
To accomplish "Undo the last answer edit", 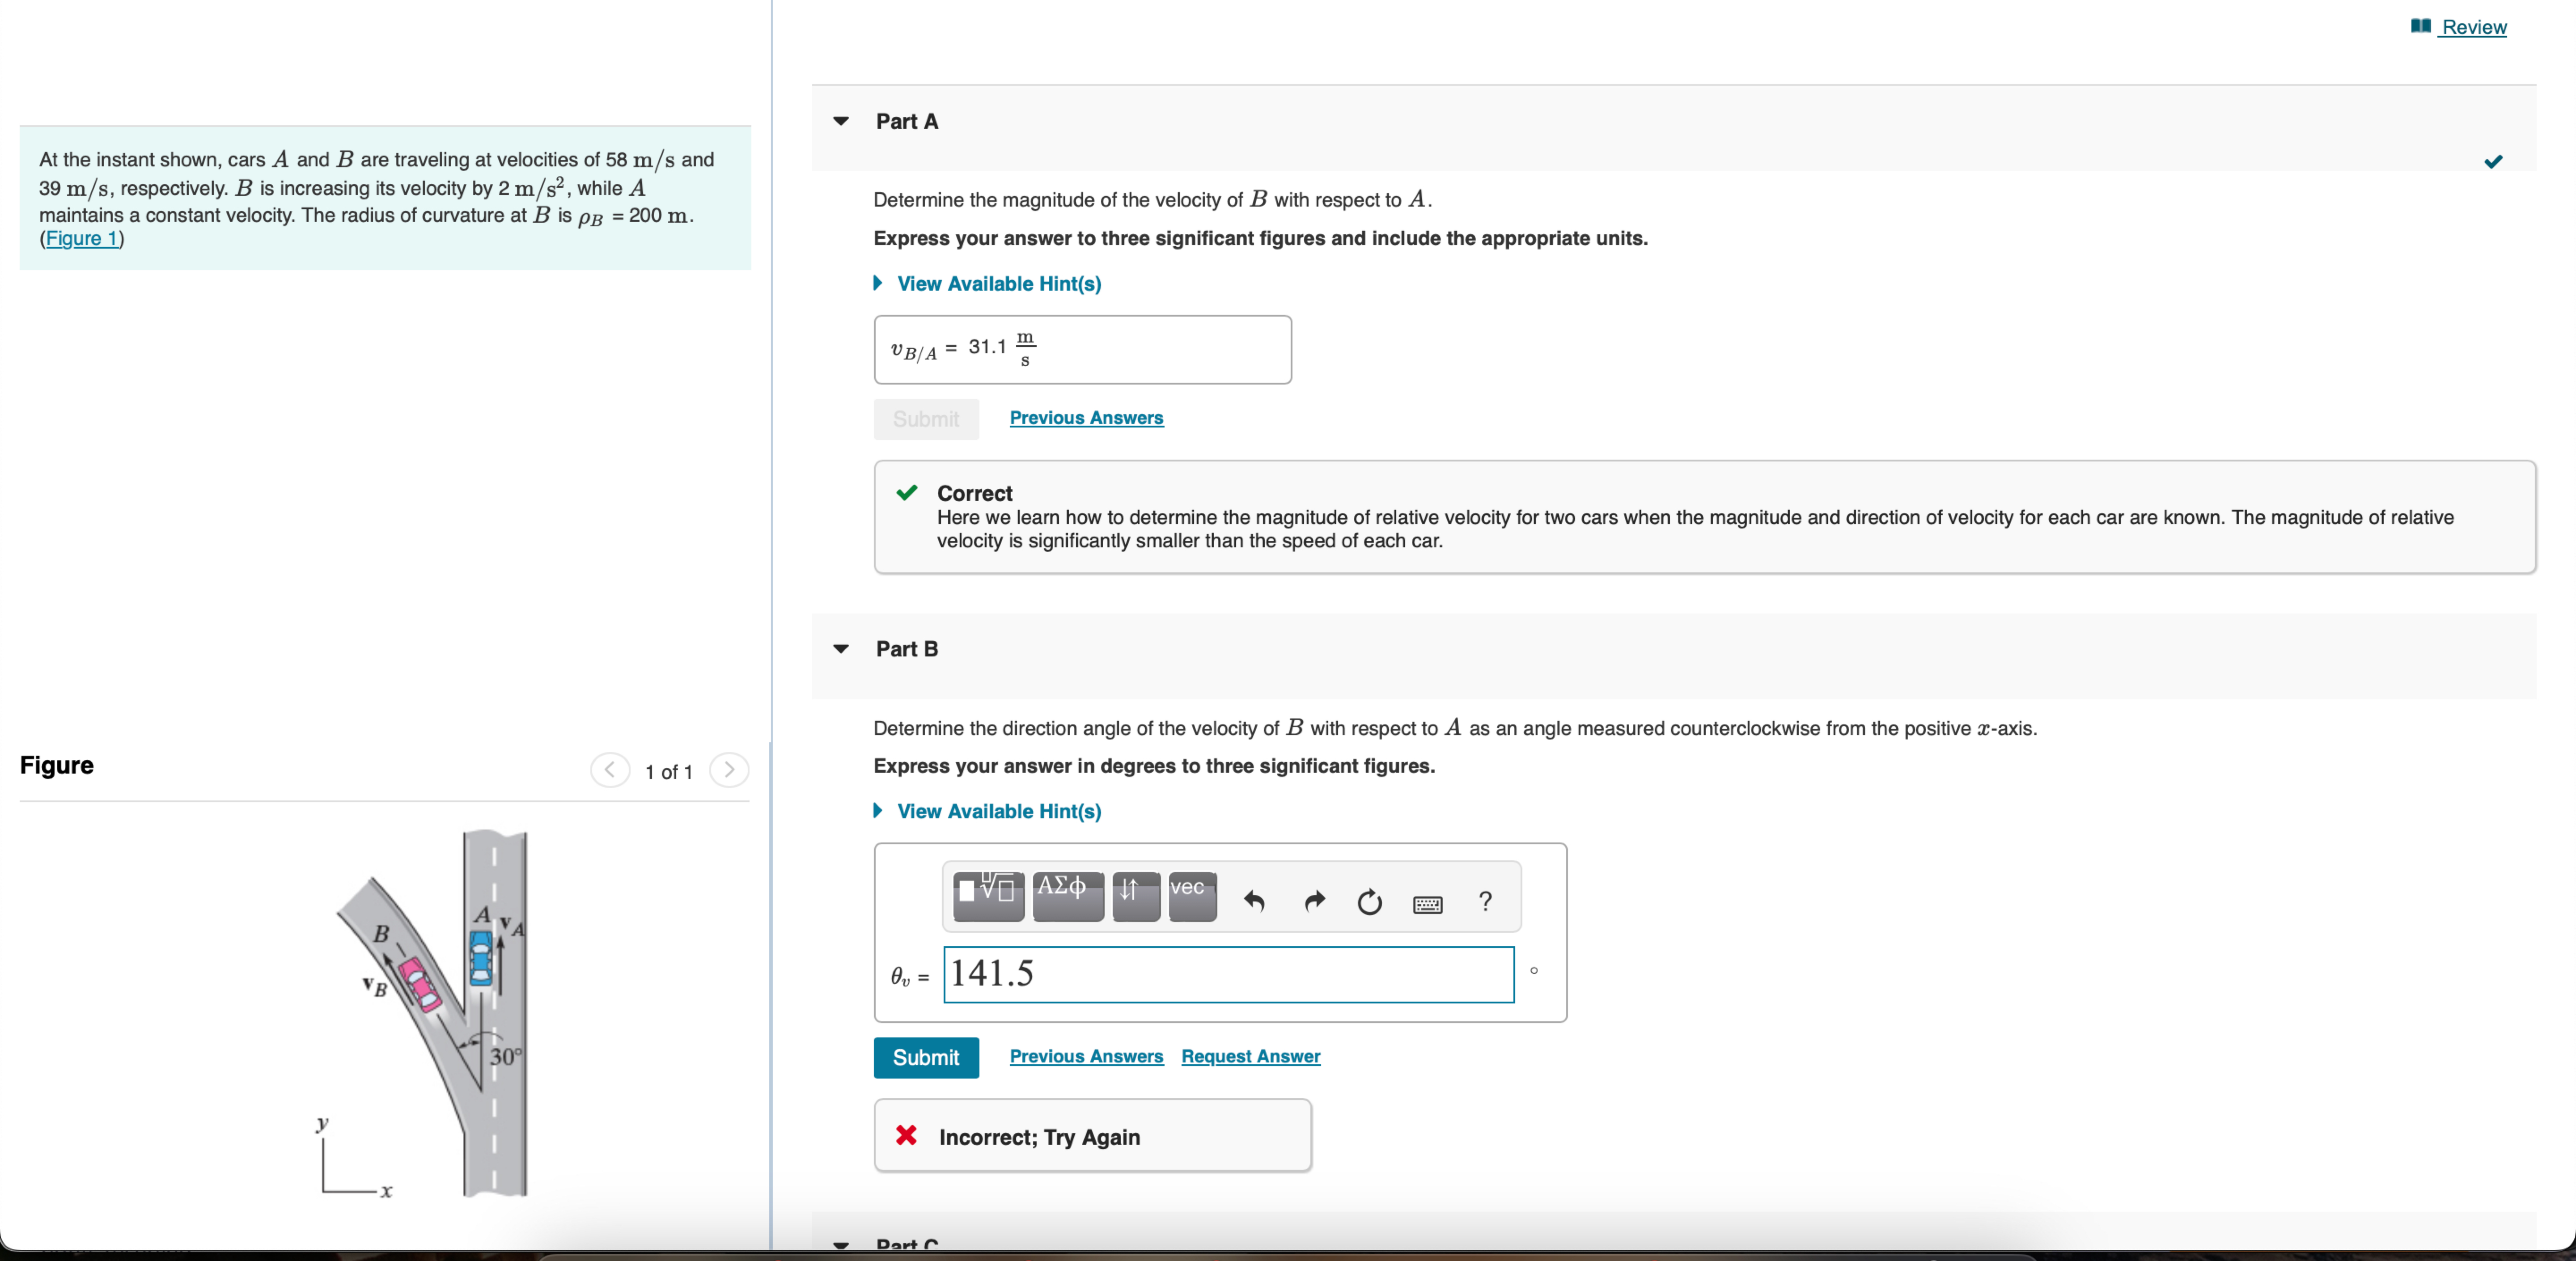I will [1254, 902].
